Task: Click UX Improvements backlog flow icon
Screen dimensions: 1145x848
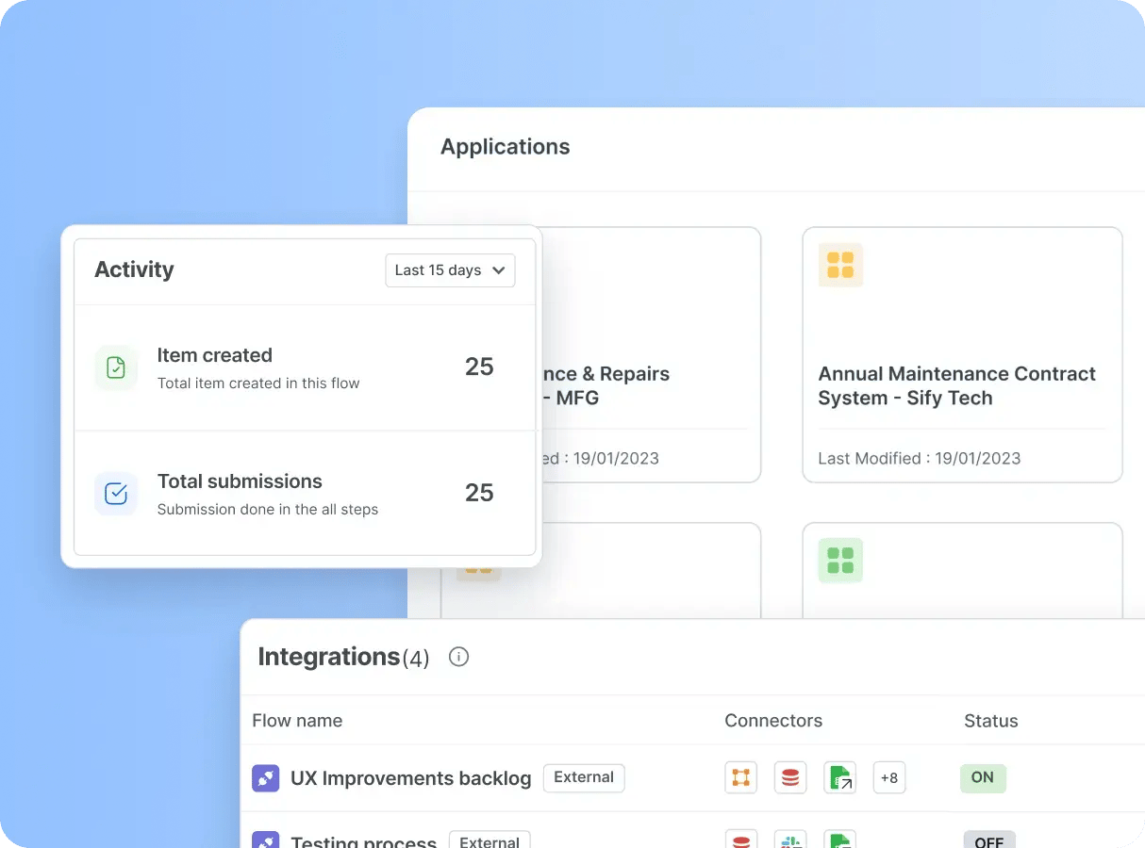Action: [x=266, y=778]
